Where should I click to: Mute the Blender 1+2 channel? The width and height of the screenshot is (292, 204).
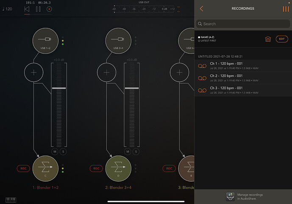(x=55, y=151)
